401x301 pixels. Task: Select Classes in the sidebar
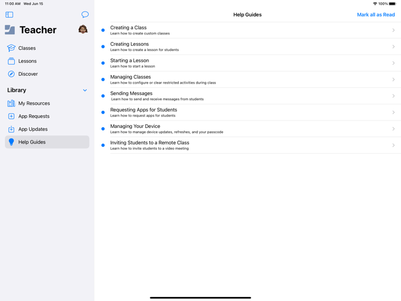point(47,48)
